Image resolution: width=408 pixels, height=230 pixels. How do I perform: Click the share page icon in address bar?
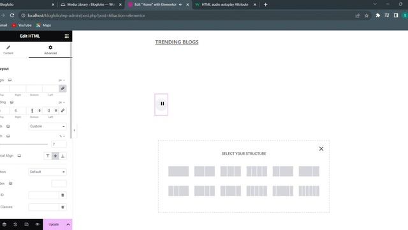358,15
